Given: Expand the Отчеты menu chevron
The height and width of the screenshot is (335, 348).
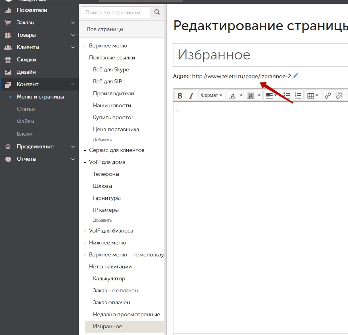Looking at the screenshot, I should (73, 159).
